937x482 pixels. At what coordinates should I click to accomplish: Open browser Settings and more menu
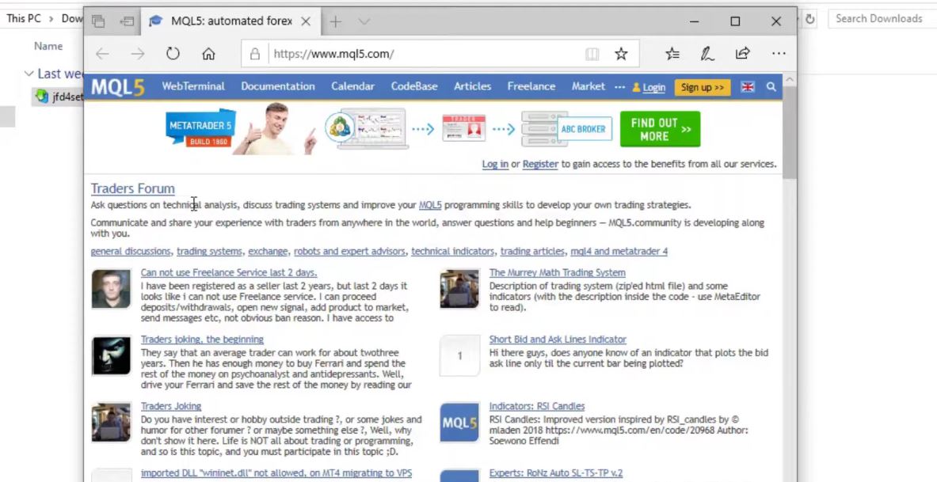(779, 54)
